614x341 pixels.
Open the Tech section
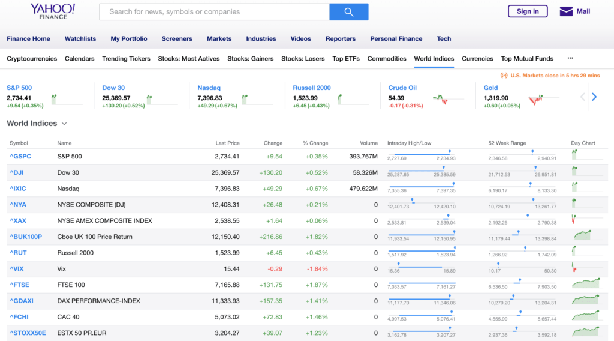click(444, 39)
